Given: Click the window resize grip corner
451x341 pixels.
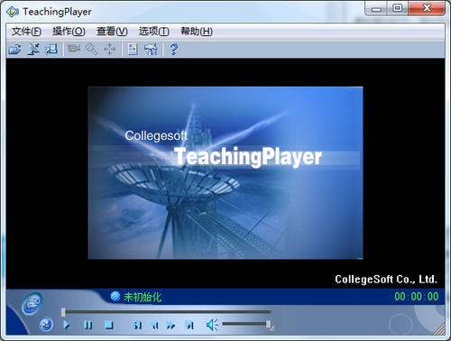Looking at the screenshot, I should 439,329.
